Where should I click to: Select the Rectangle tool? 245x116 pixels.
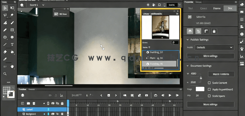(12, 30)
